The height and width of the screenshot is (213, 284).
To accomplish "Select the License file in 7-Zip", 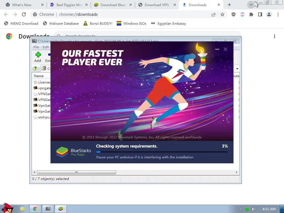I will point(42,82).
